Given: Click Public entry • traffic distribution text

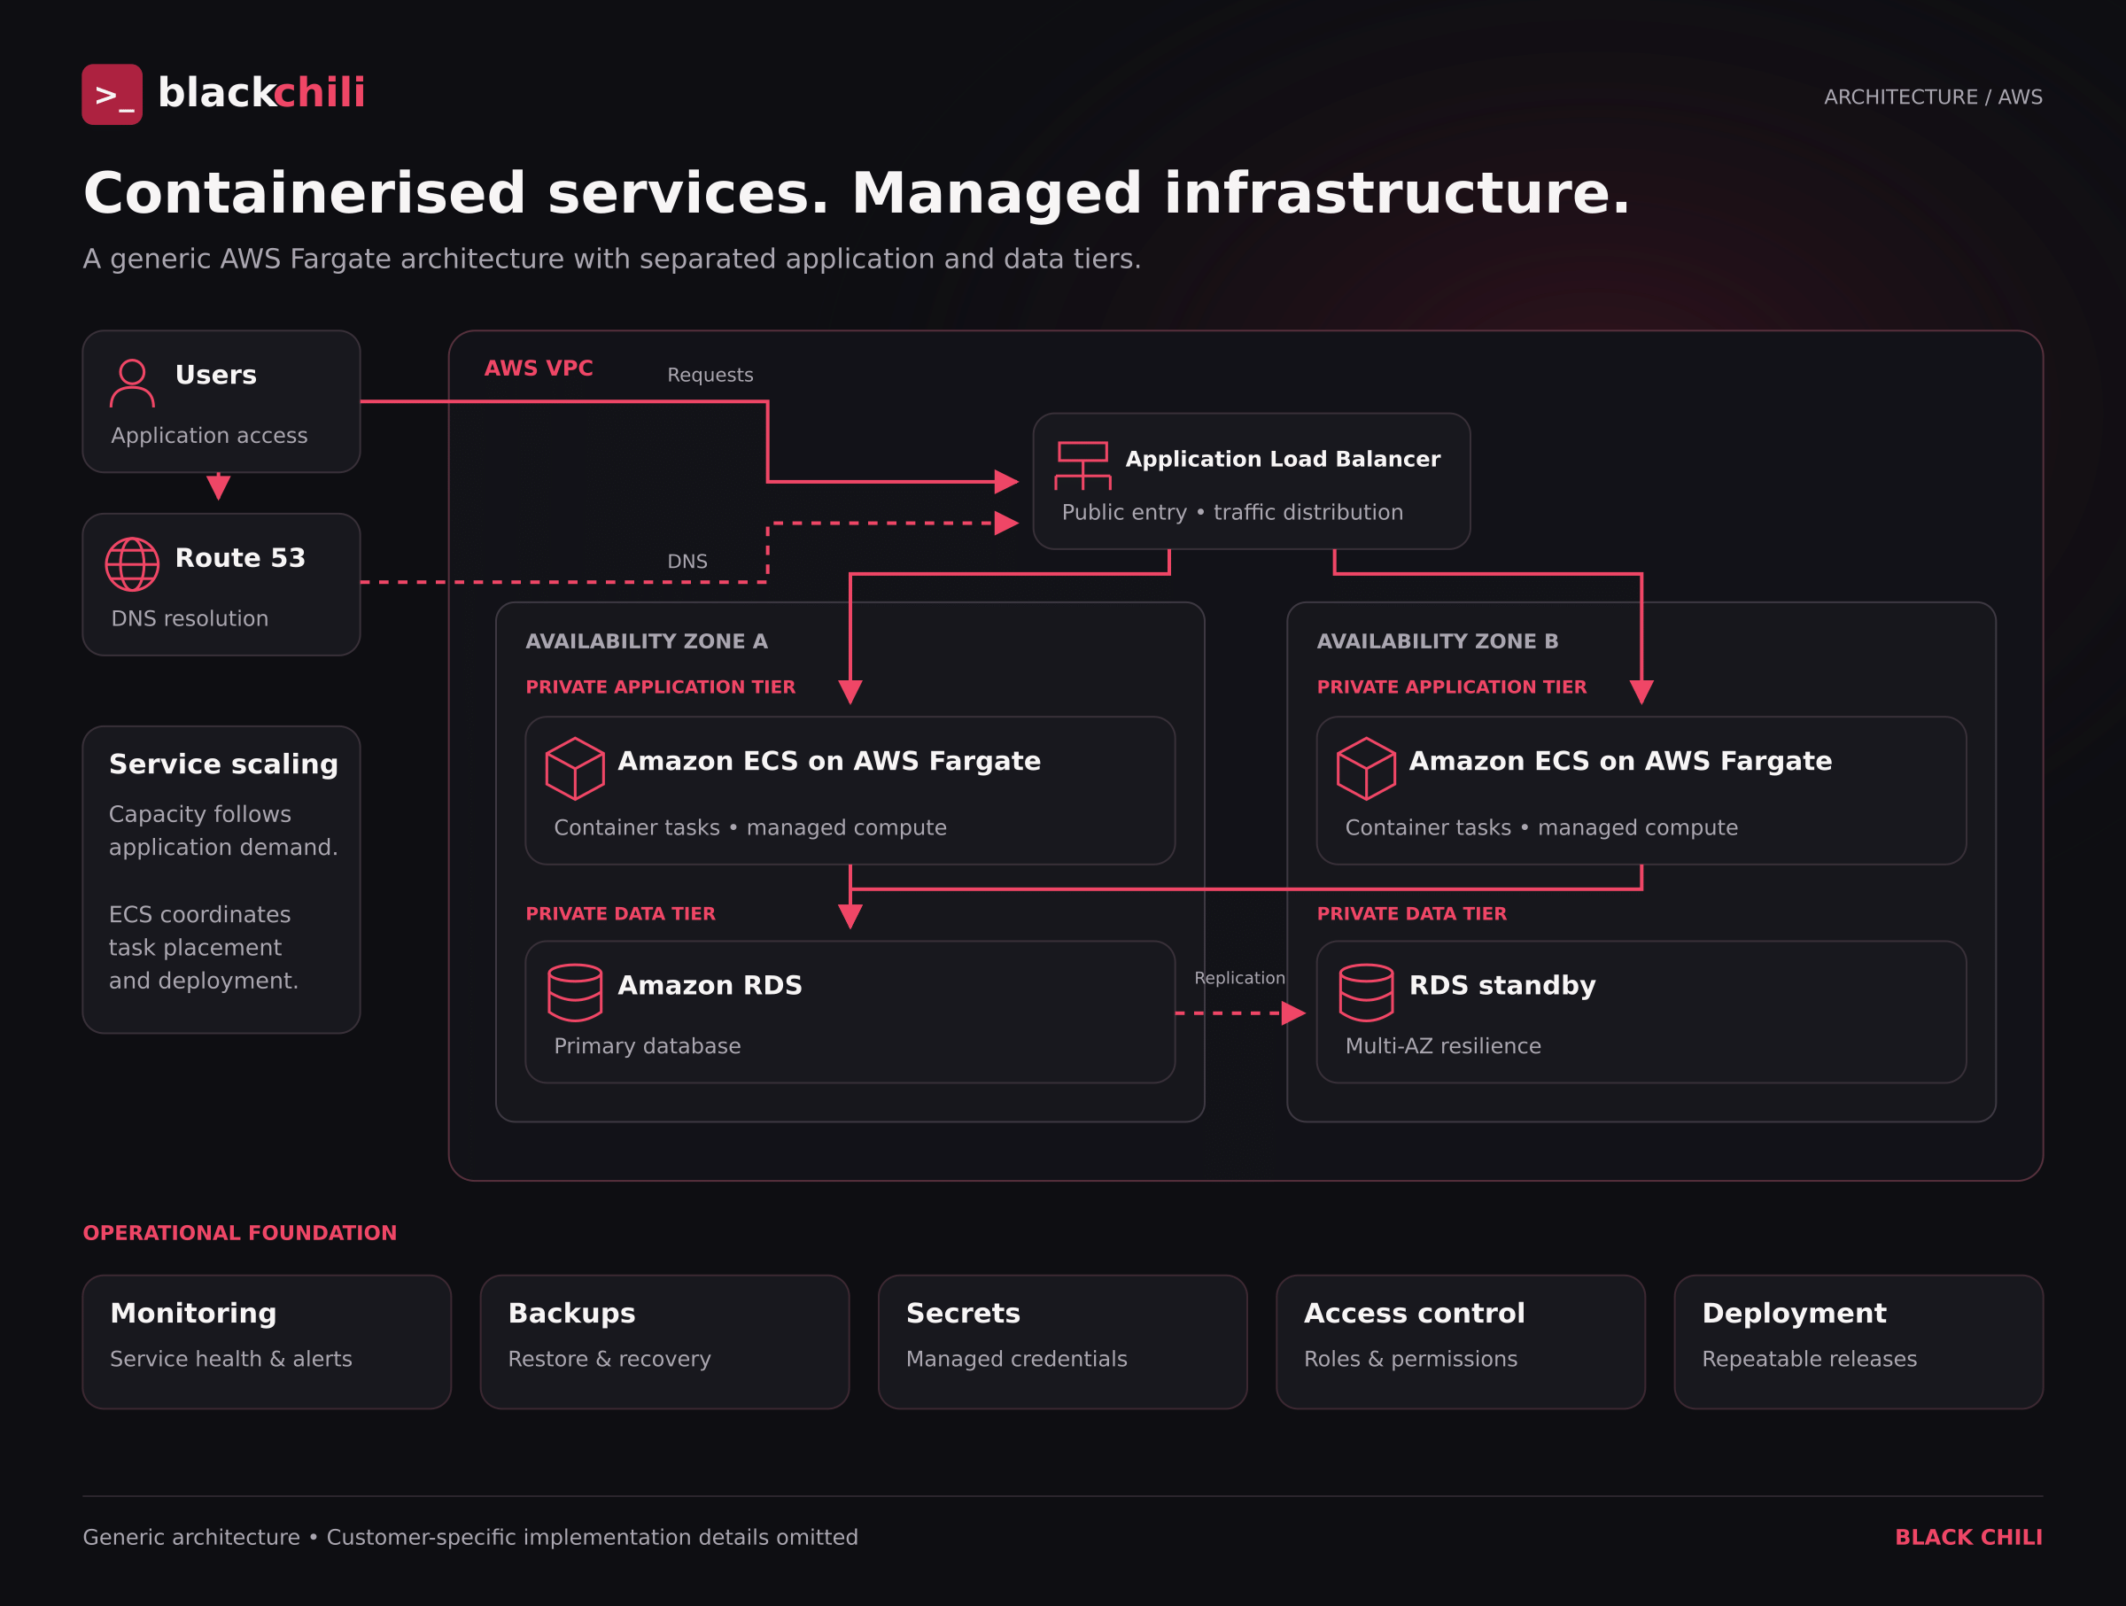Looking at the screenshot, I should click(x=1232, y=512).
